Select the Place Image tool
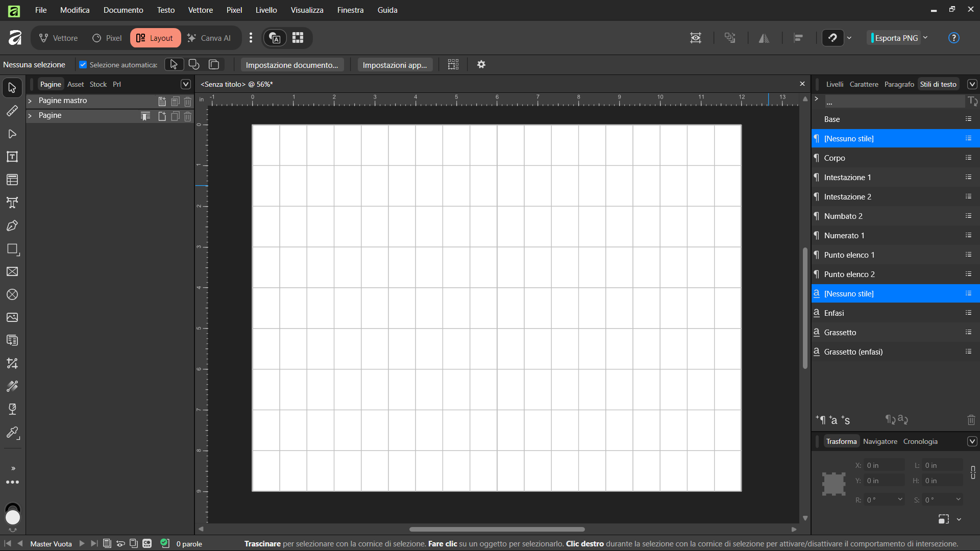Screen dimensions: 980x551 click(12, 317)
